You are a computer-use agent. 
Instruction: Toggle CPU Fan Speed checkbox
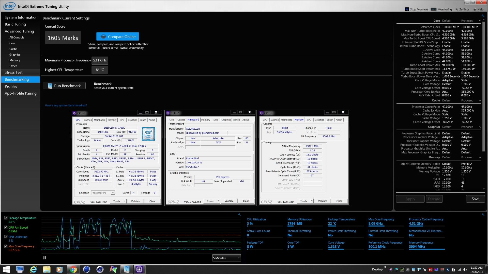[6, 227]
